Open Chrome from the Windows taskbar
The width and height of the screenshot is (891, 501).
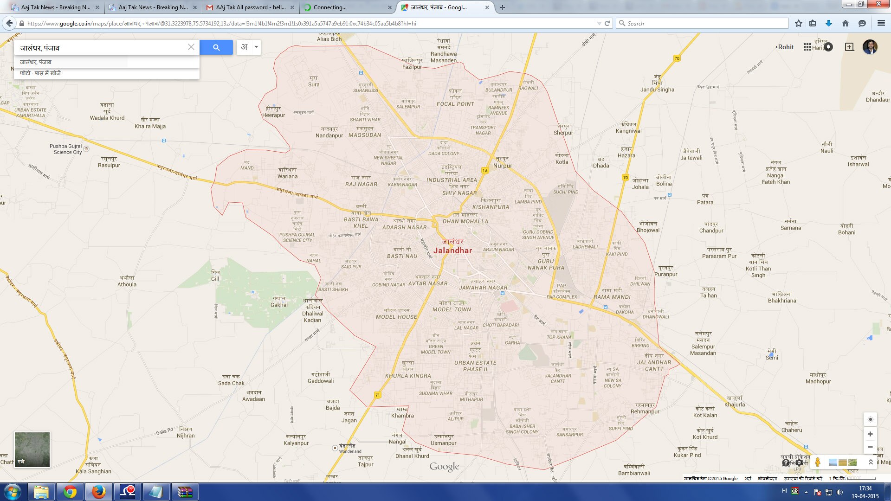point(70,492)
